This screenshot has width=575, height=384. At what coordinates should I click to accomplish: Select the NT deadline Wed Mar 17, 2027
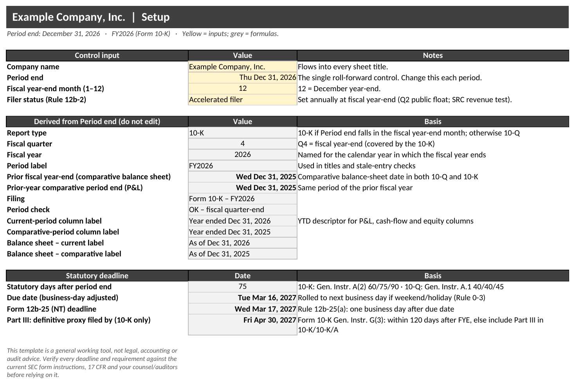coord(242,309)
